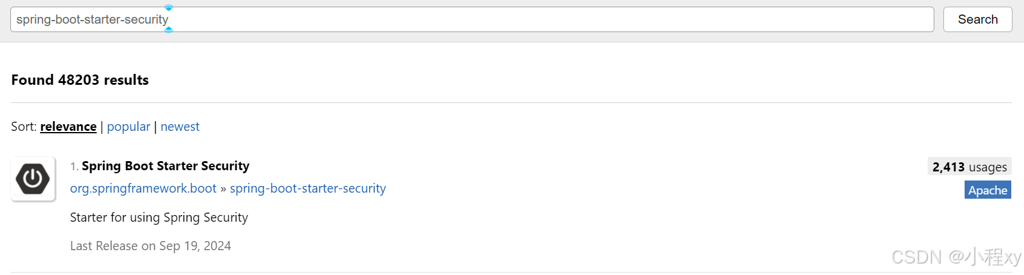Click the result number 1. label

[75, 167]
